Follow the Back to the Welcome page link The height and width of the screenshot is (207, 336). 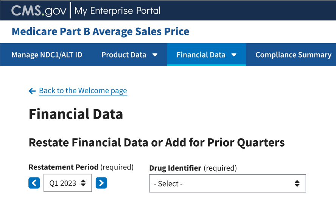click(x=83, y=91)
